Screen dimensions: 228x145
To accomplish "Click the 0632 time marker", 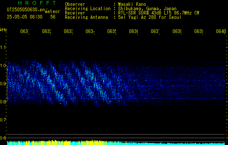I will 46,32.
